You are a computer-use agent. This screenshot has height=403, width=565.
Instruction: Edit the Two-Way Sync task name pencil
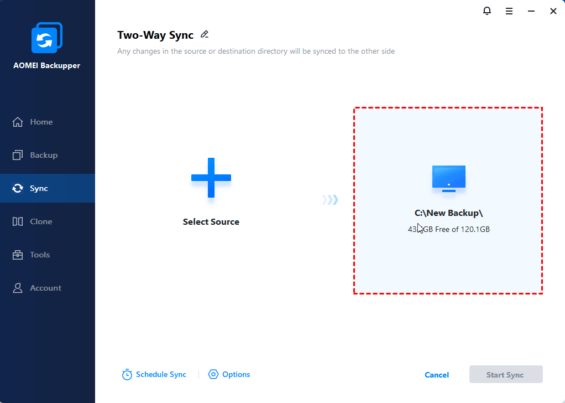(205, 34)
